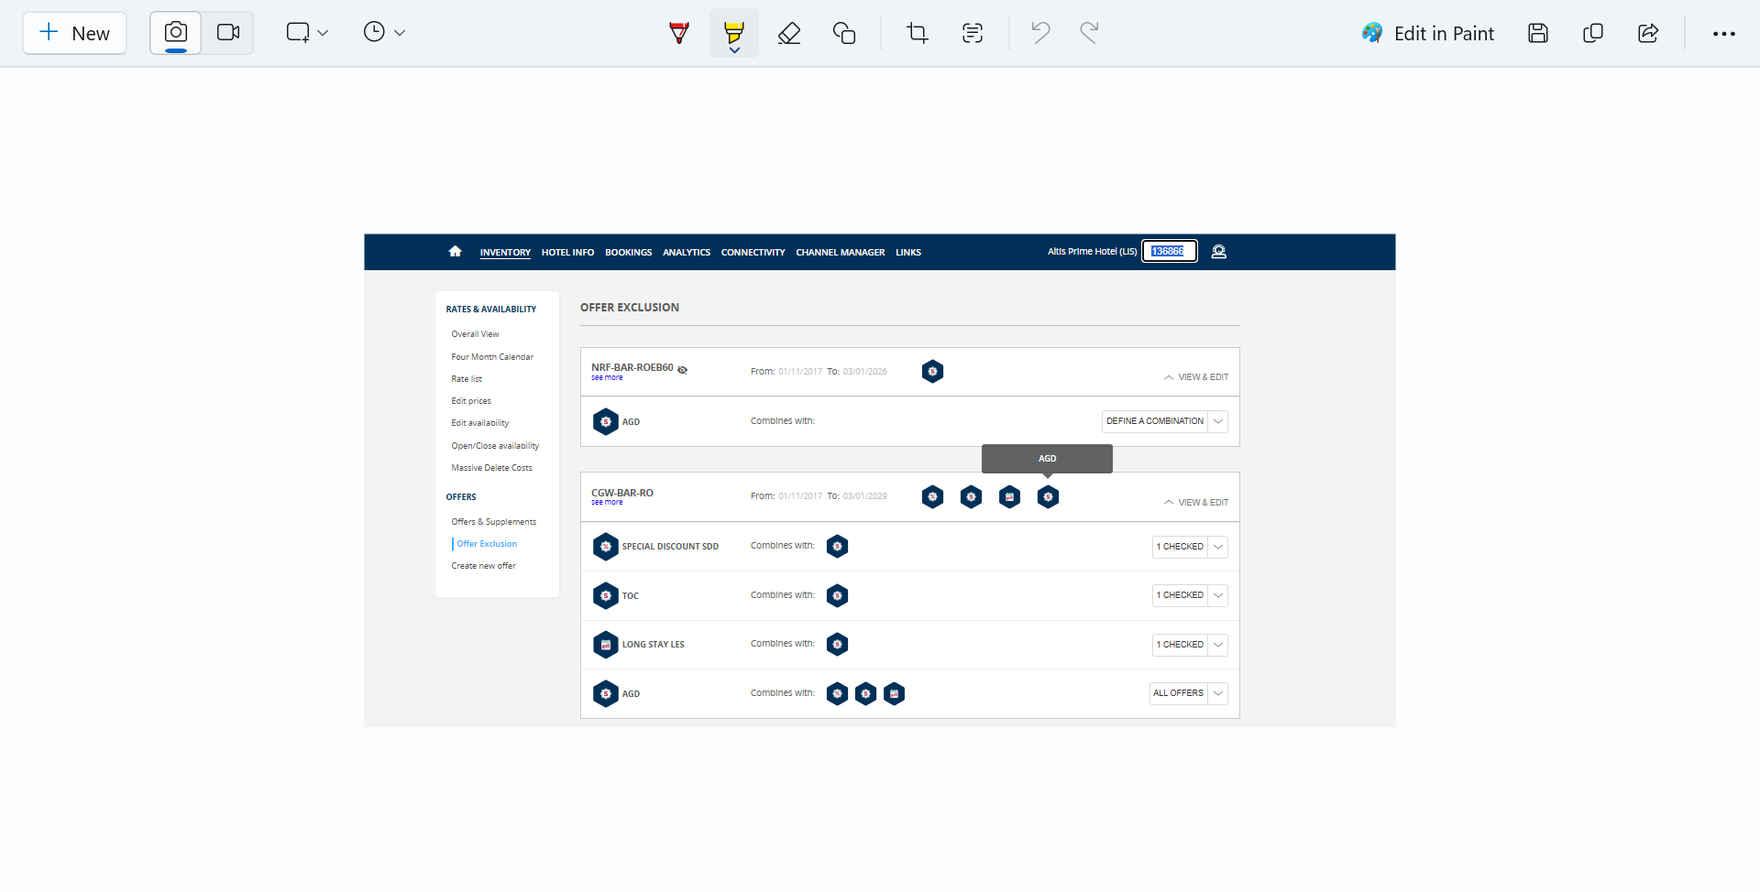Screen dimensions: 1760x892
Task: Copy the snip to clipboard
Action: pyautogui.click(x=1593, y=33)
